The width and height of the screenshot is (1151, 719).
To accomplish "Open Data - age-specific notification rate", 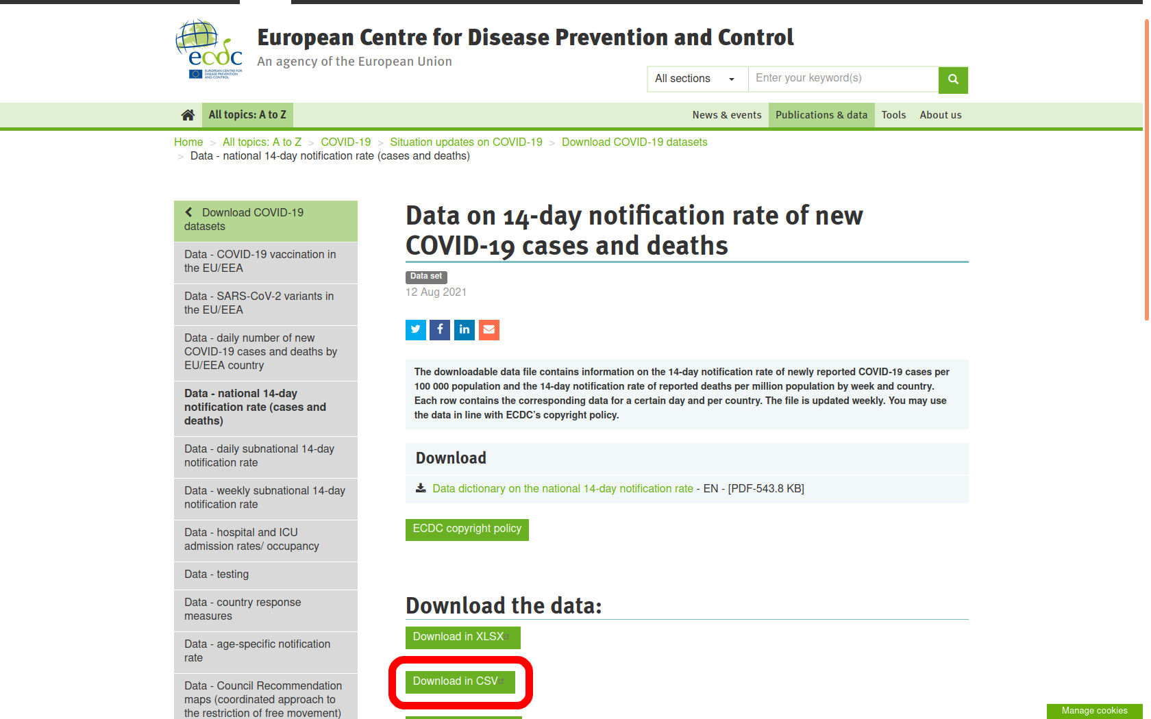I will click(x=266, y=651).
